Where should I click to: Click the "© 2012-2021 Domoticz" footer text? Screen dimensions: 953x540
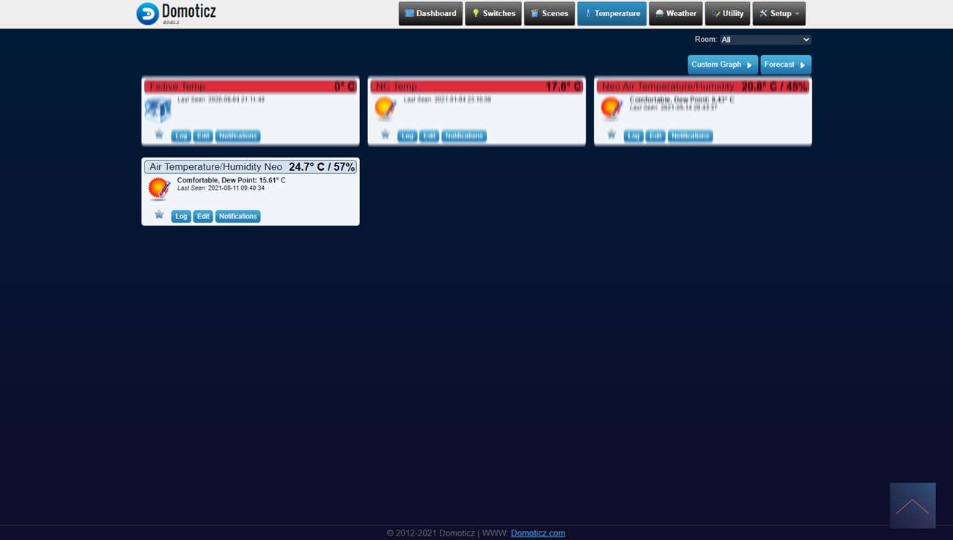(x=431, y=533)
